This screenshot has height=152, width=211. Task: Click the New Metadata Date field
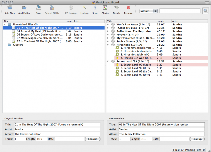pyautogui.click(x=174, y=139)
